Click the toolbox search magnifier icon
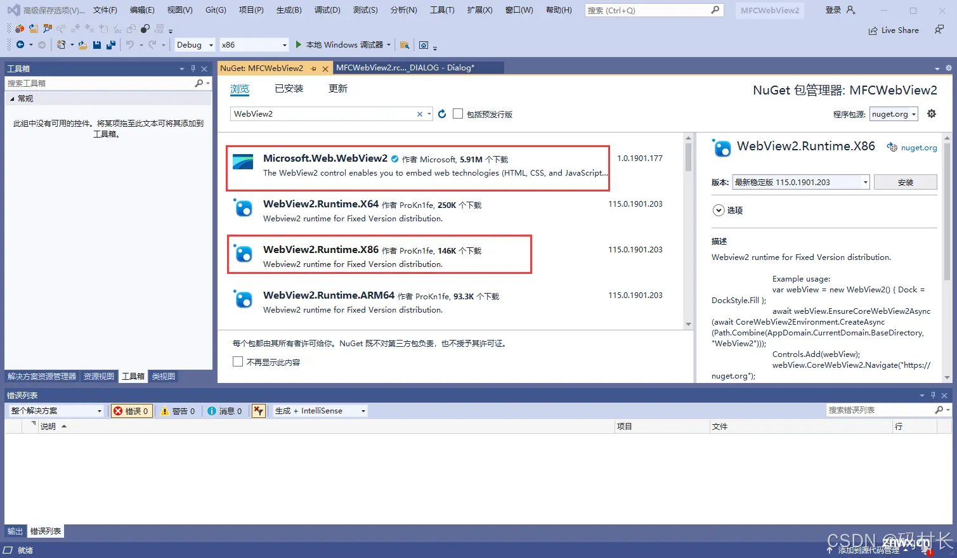 point(199,83)
